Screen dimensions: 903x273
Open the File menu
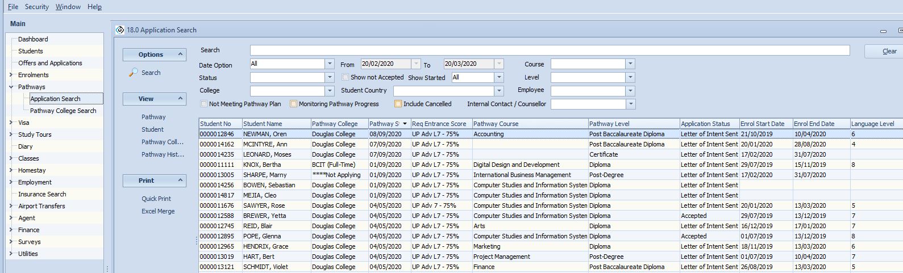[x=13, y=7]
